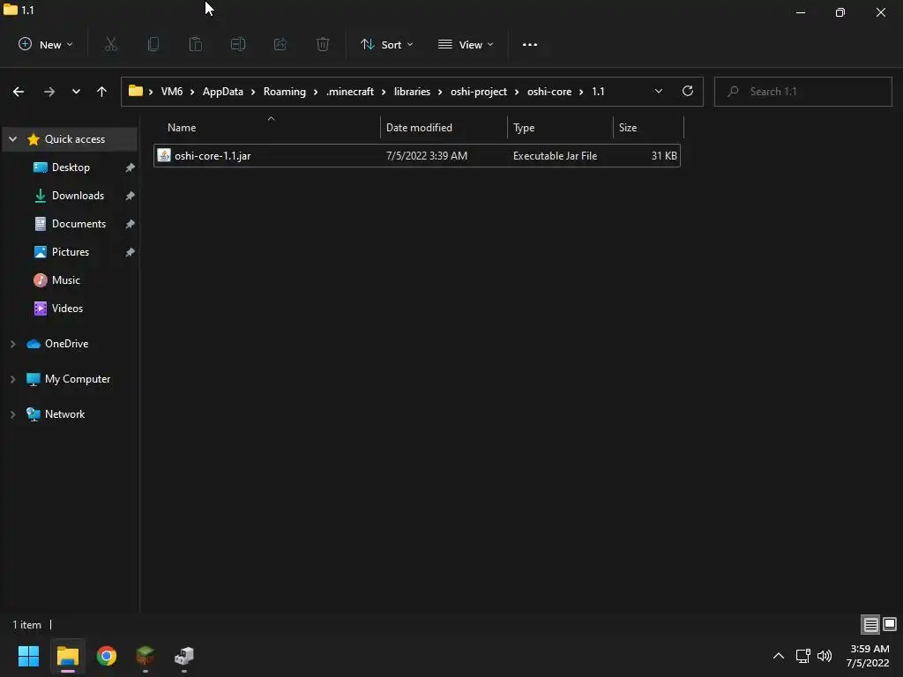Go forward with the right arrow
The height and width of the screenshot is (677, 903).
pos(49,92)
